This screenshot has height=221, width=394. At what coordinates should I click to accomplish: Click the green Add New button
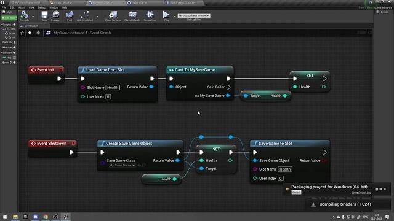pos(9,18)
